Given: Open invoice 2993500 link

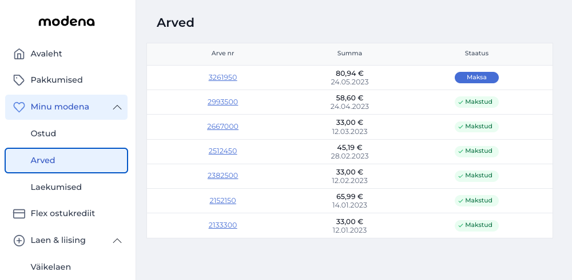Looking at the screenshot, I should tap(223, 102).
